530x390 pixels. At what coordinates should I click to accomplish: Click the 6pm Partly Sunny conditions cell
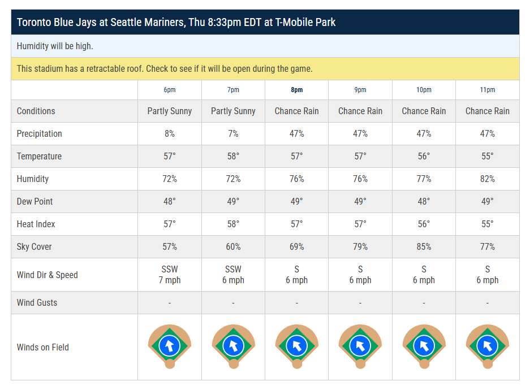click(x=170, y=111)
